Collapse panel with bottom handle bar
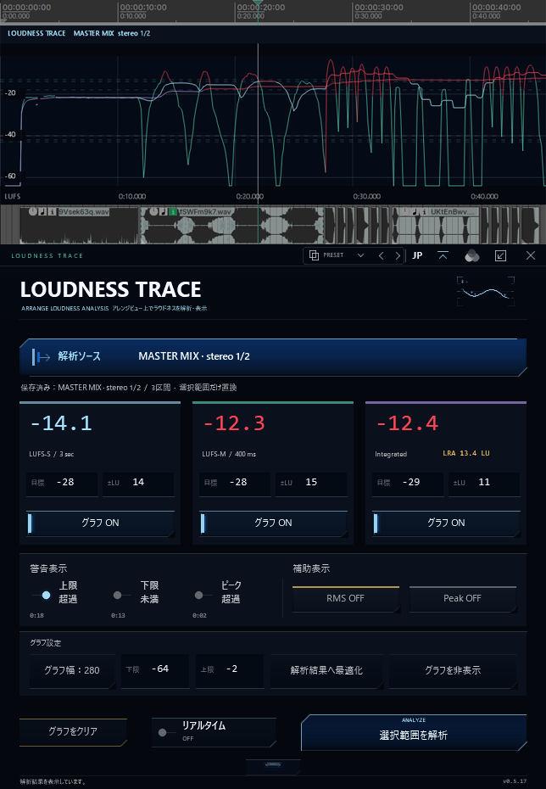This screenshot has width=546, height=789. tap(273, 765)
